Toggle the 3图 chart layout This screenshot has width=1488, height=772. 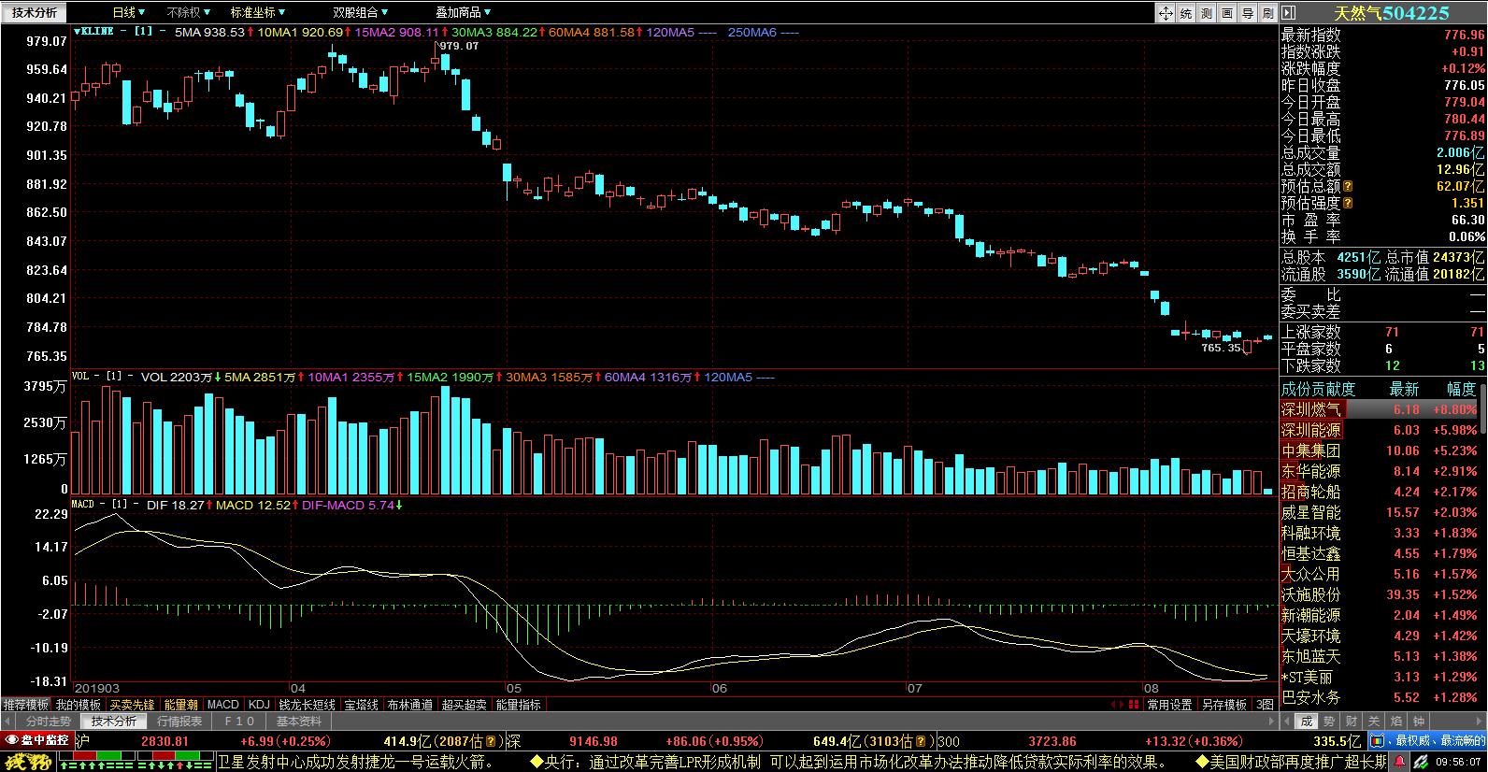pyautogui.click(x=1265, y=705)
